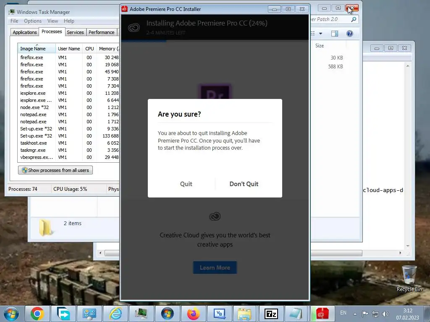Screen dimensions: 430x322
Task: Open Visual Basic Express from the taskbar
Action: 219,314
